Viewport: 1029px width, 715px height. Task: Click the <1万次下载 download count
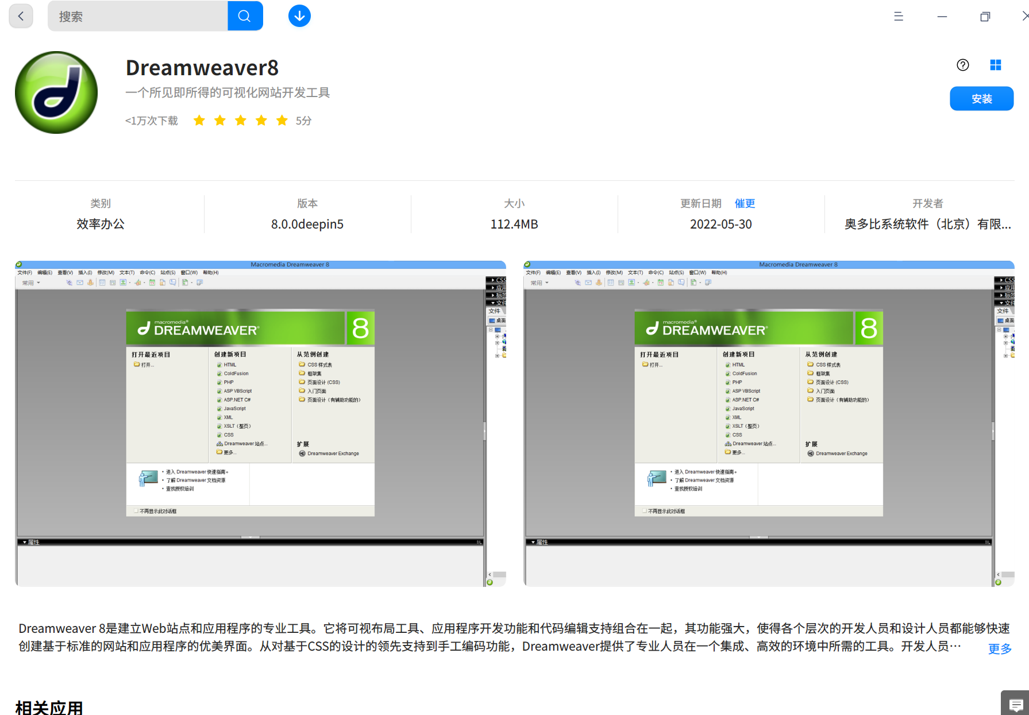152,121
